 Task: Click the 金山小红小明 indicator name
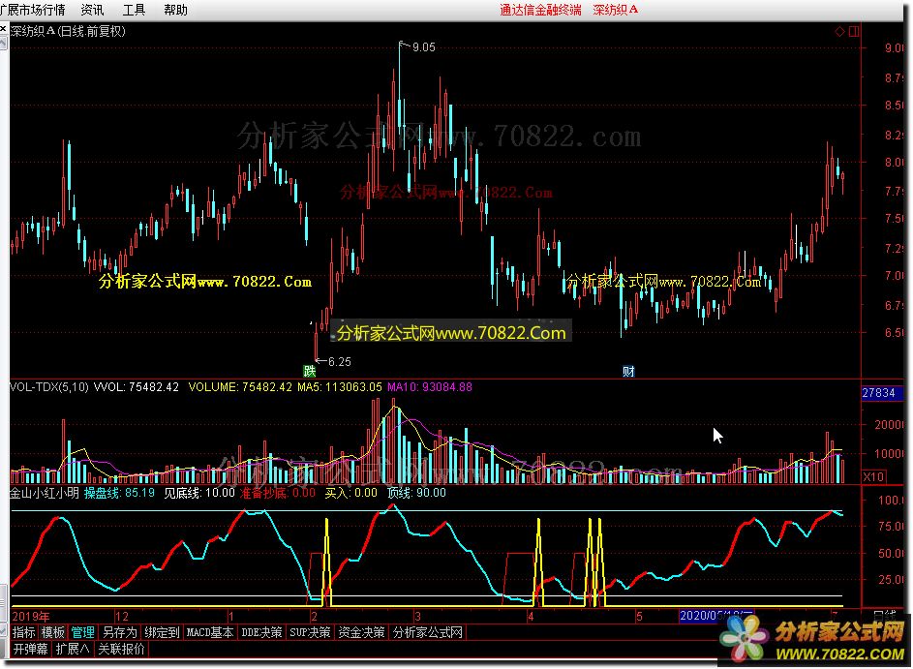[x=45, y=493]
